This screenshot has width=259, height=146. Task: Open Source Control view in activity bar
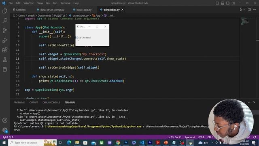coord(5,30)
